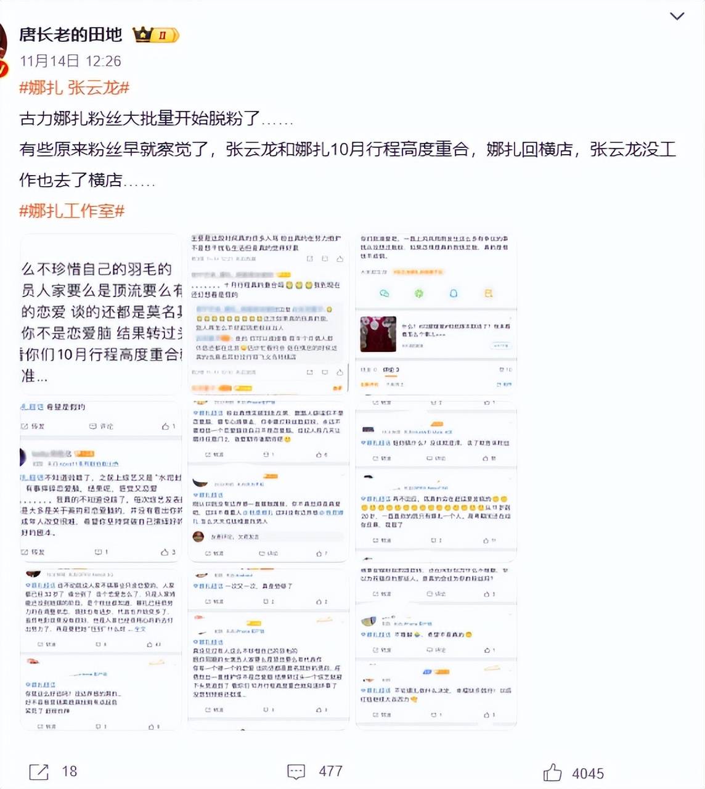The image size is (705, 789).
Task: Open top-middle comment screenshot thumbnail
Action: coord(269,314)
